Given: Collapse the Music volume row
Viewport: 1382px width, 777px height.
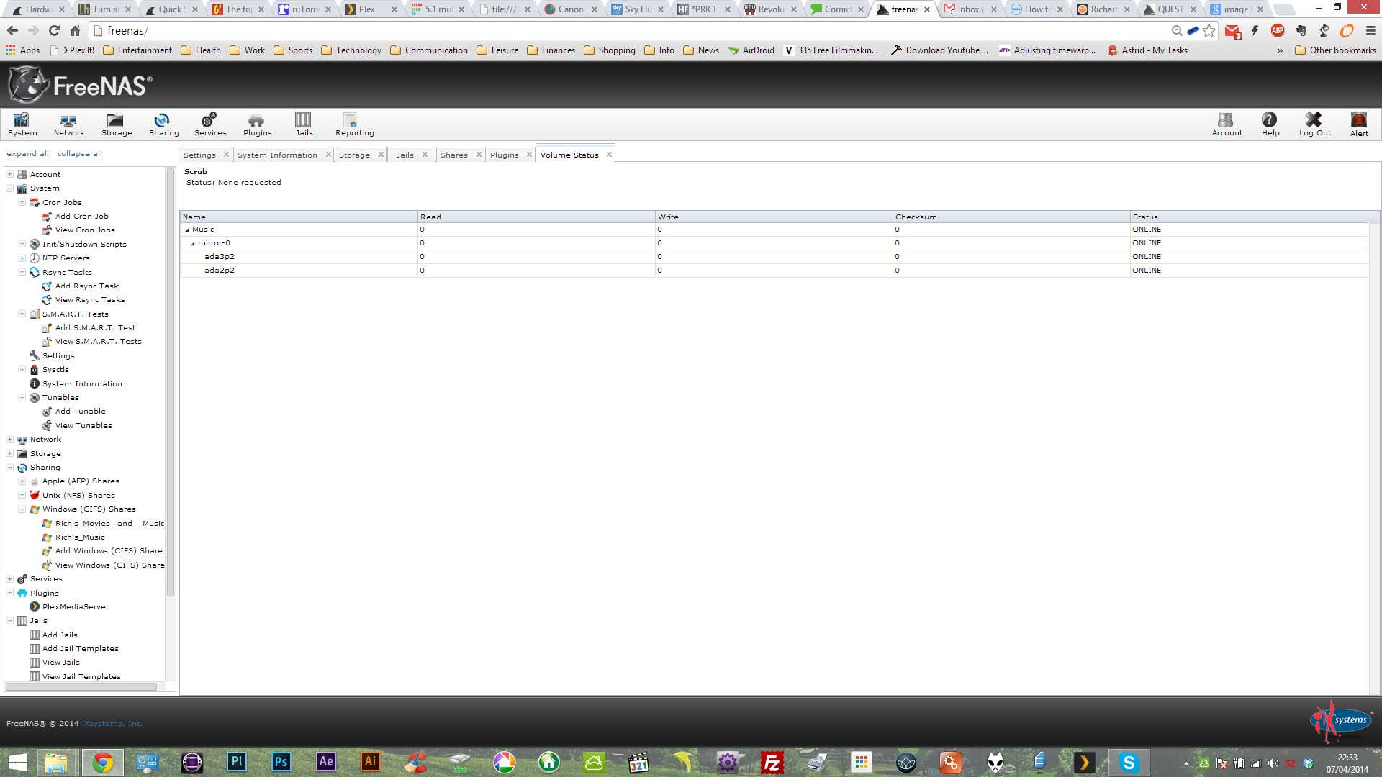Looking at the screenshot, I should [x=187, y=230].
